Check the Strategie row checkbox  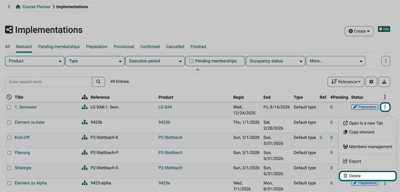point(9,168)
